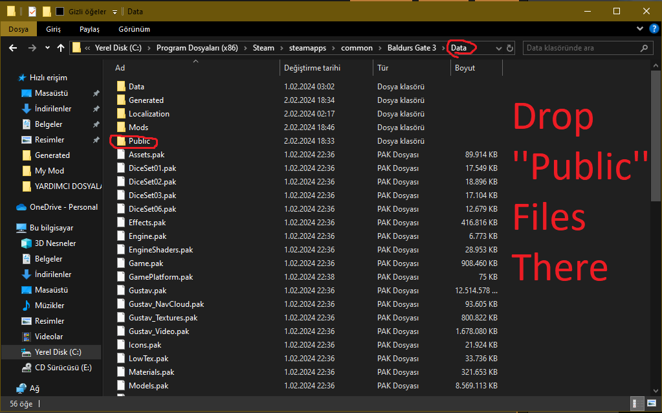662x413 pixels.
Task: Open Ağ network in sidebar
Action: (x=34, y=388)
